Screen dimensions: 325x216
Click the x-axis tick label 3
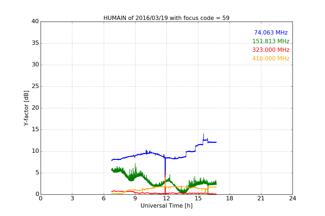72,198
